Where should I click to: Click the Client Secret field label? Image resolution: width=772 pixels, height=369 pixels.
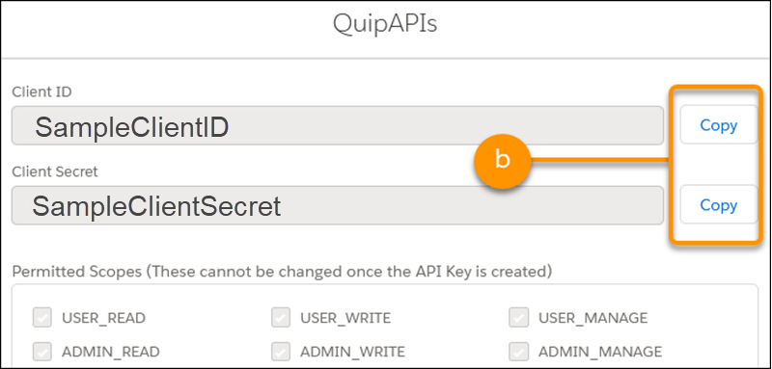pyautogui.click(x=55, y=171)
